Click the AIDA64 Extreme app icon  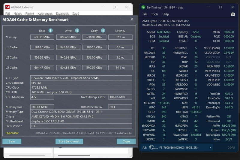tap(7, 7)
